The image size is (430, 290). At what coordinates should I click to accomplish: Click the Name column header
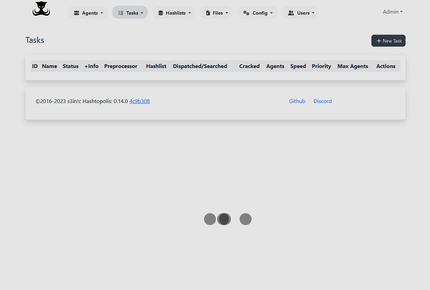pos(49,66)
